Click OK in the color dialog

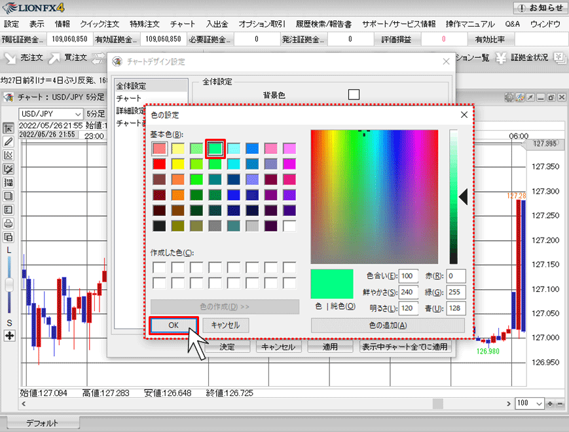click(174, 325)
